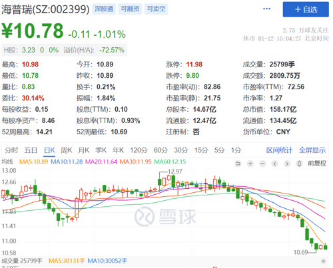Shift chart left with the left chevron

(274, 164)
